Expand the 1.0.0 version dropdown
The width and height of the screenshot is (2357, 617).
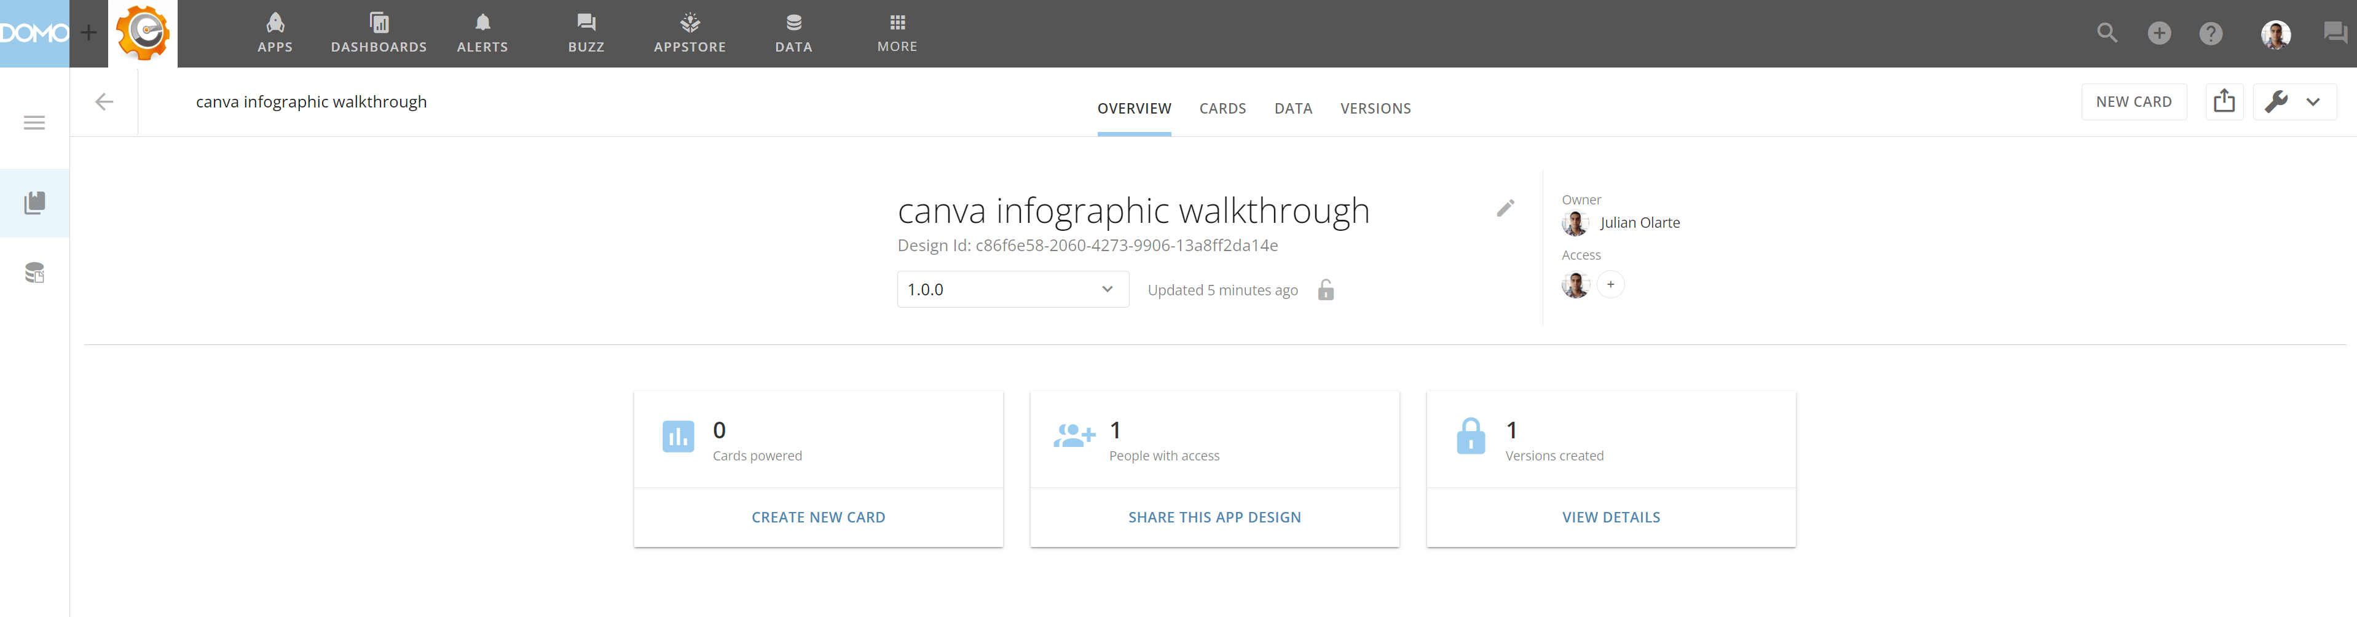(x=1013, y=290)
